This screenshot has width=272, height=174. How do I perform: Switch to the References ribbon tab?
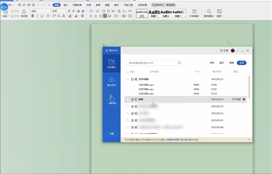click(89, 5)
